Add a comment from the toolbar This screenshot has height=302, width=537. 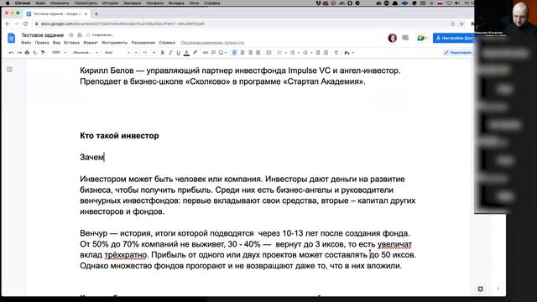213,53
